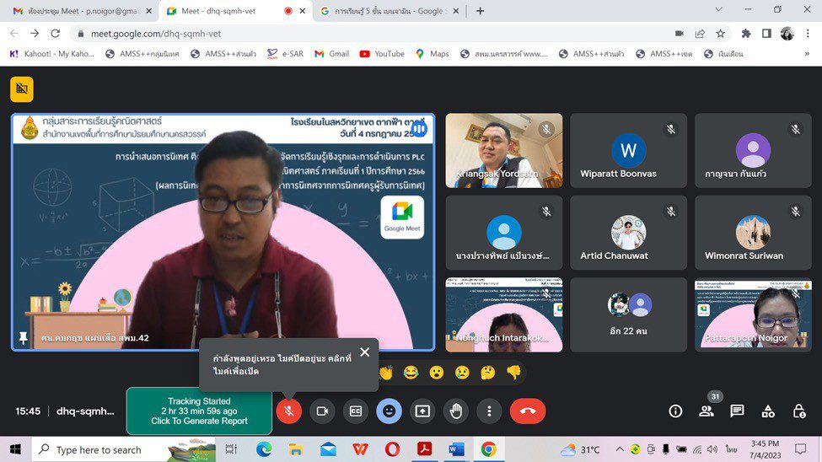The image size is (822, 462).
Task: Switch to the Google search tab
Action: tap(390, 11)
